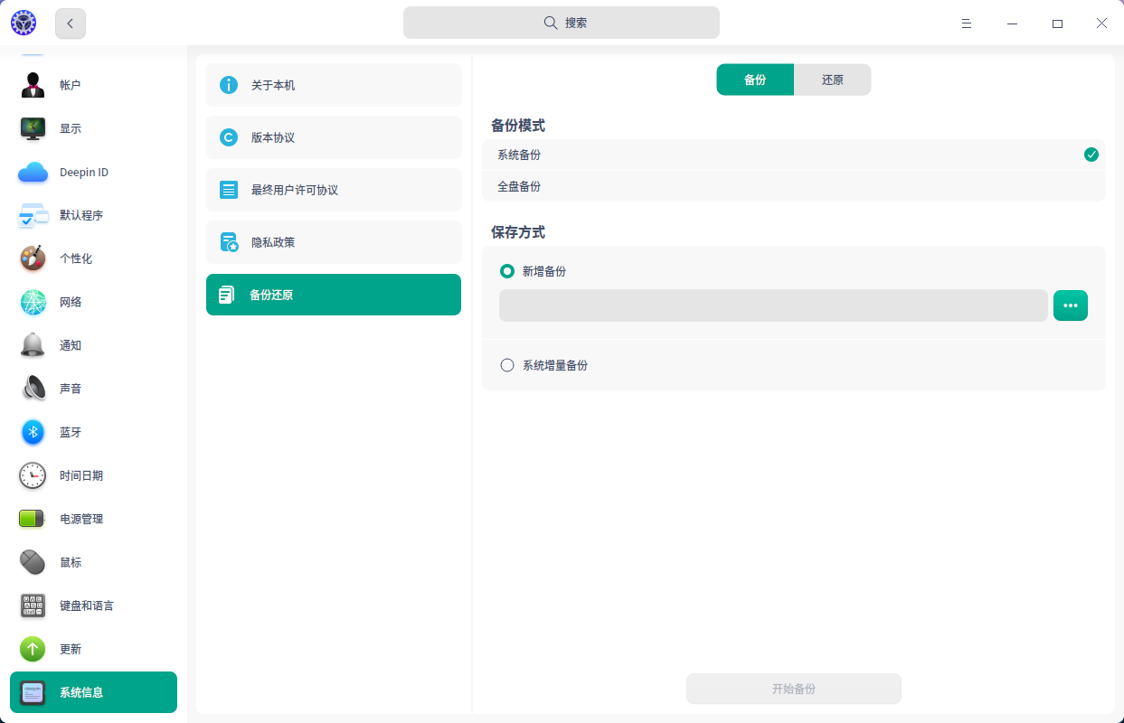The image size is (1124, 723).
Task: Switch to the 备份 tab
Action: (755, 80)
